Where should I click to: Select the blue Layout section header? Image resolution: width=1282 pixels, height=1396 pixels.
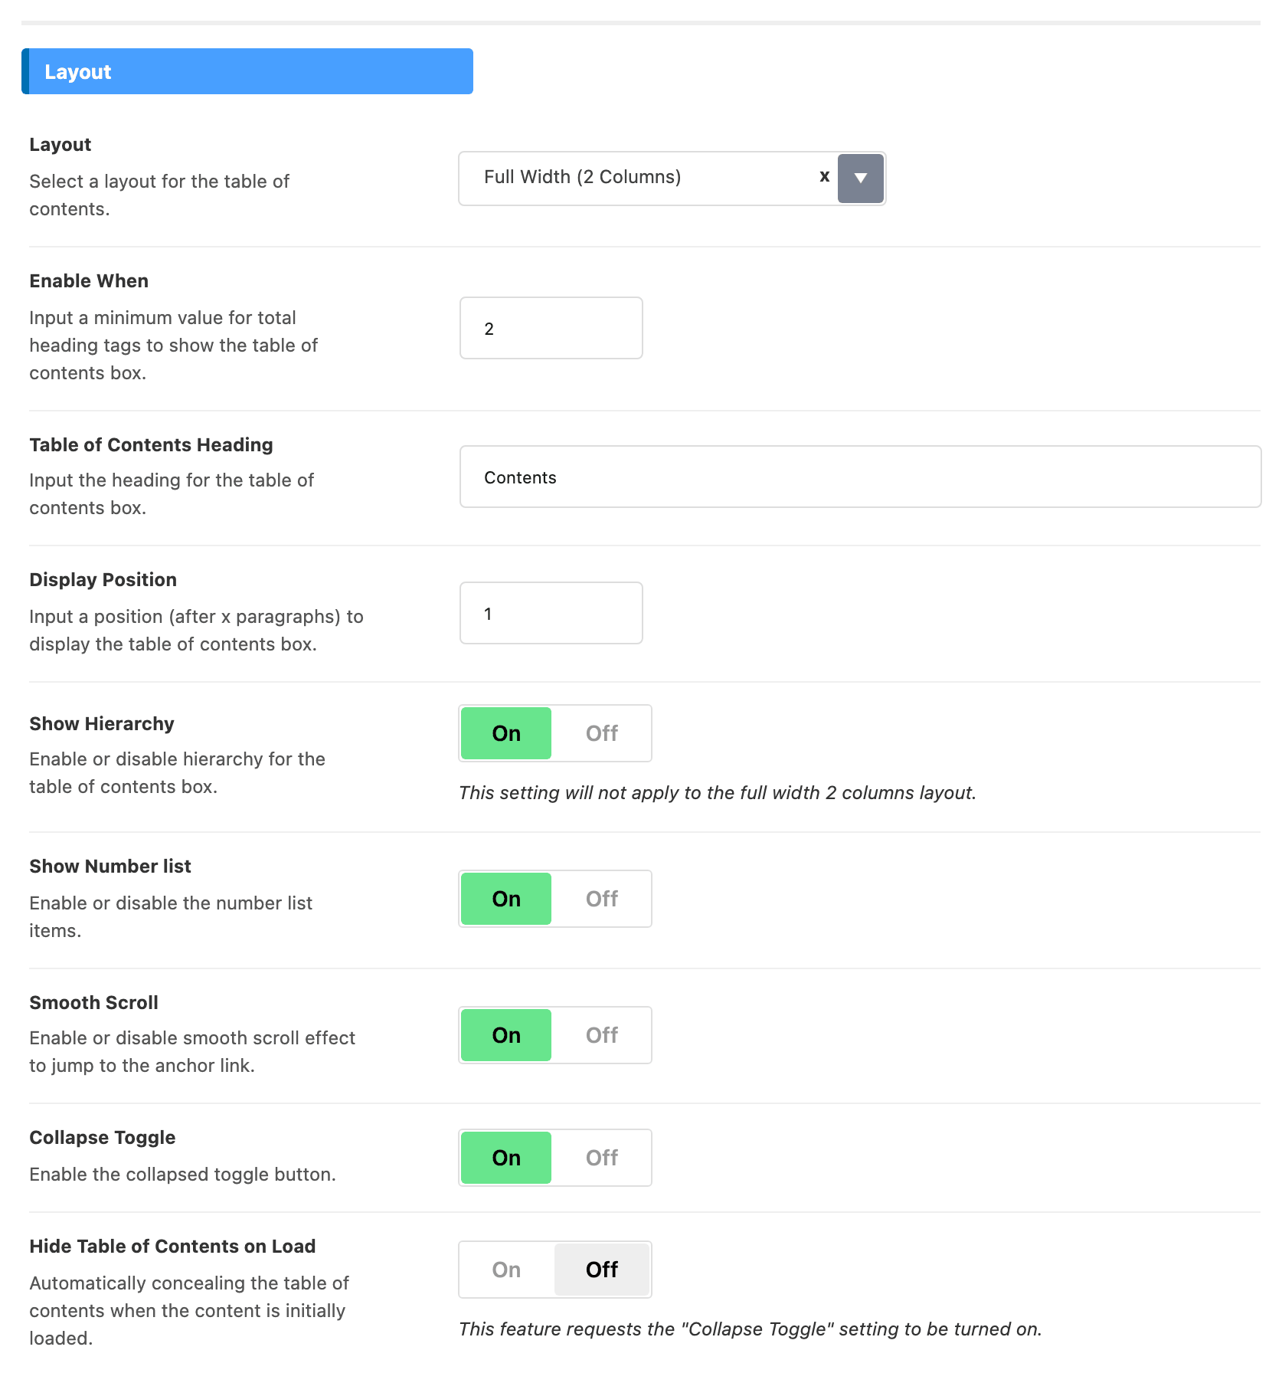click(247, 71)
